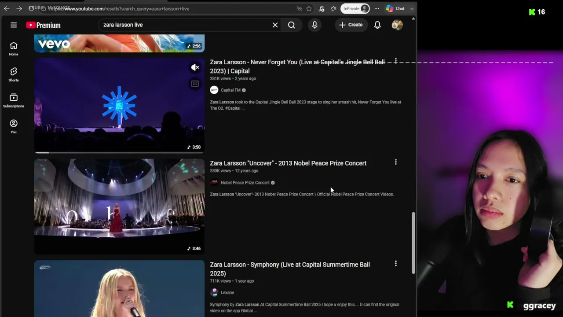Click the page's vertical scrollbar thumb
Screen dimensions: 563x317
click(413, 243)
